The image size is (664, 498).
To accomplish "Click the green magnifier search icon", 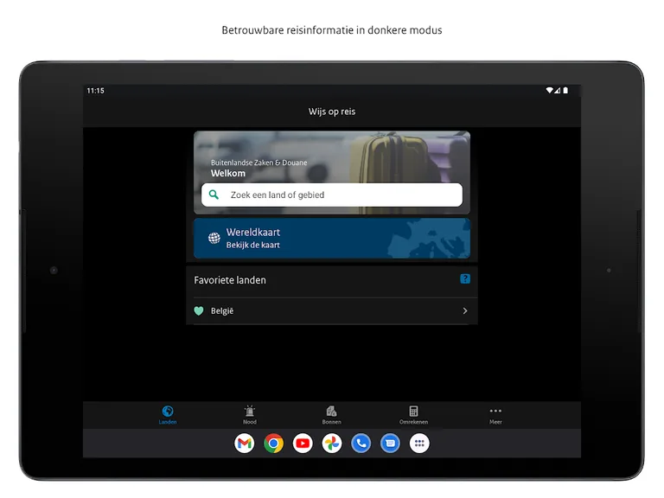I will 214,195.
